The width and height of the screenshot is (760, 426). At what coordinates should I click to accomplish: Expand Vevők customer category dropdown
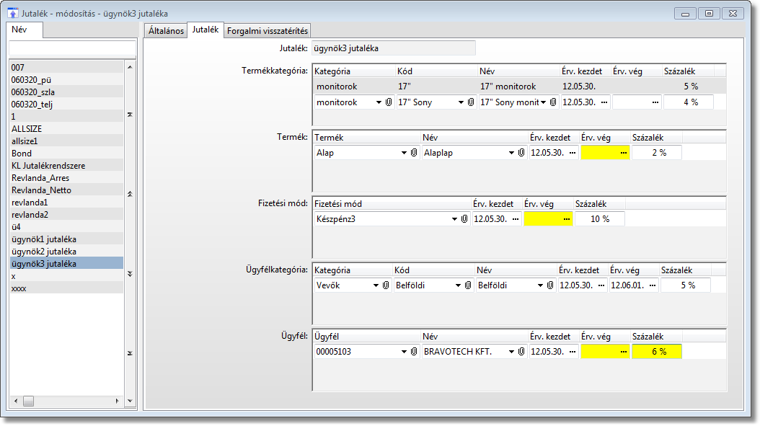(376, 285)
